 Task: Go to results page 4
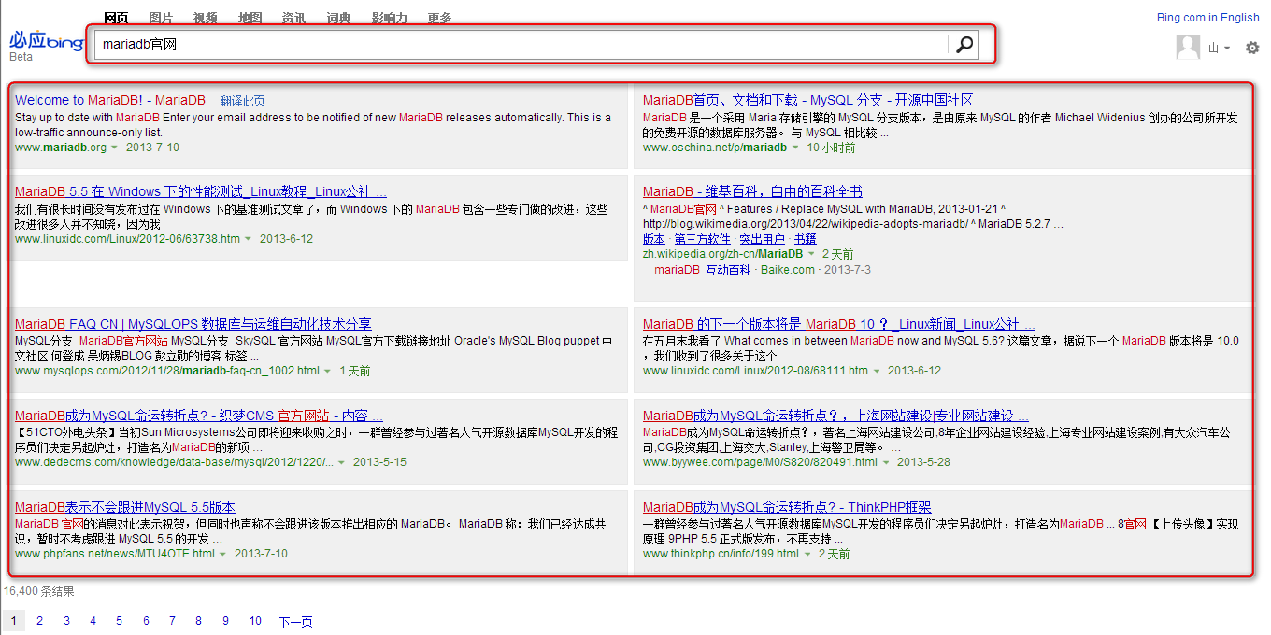click(x=93, y=621)
